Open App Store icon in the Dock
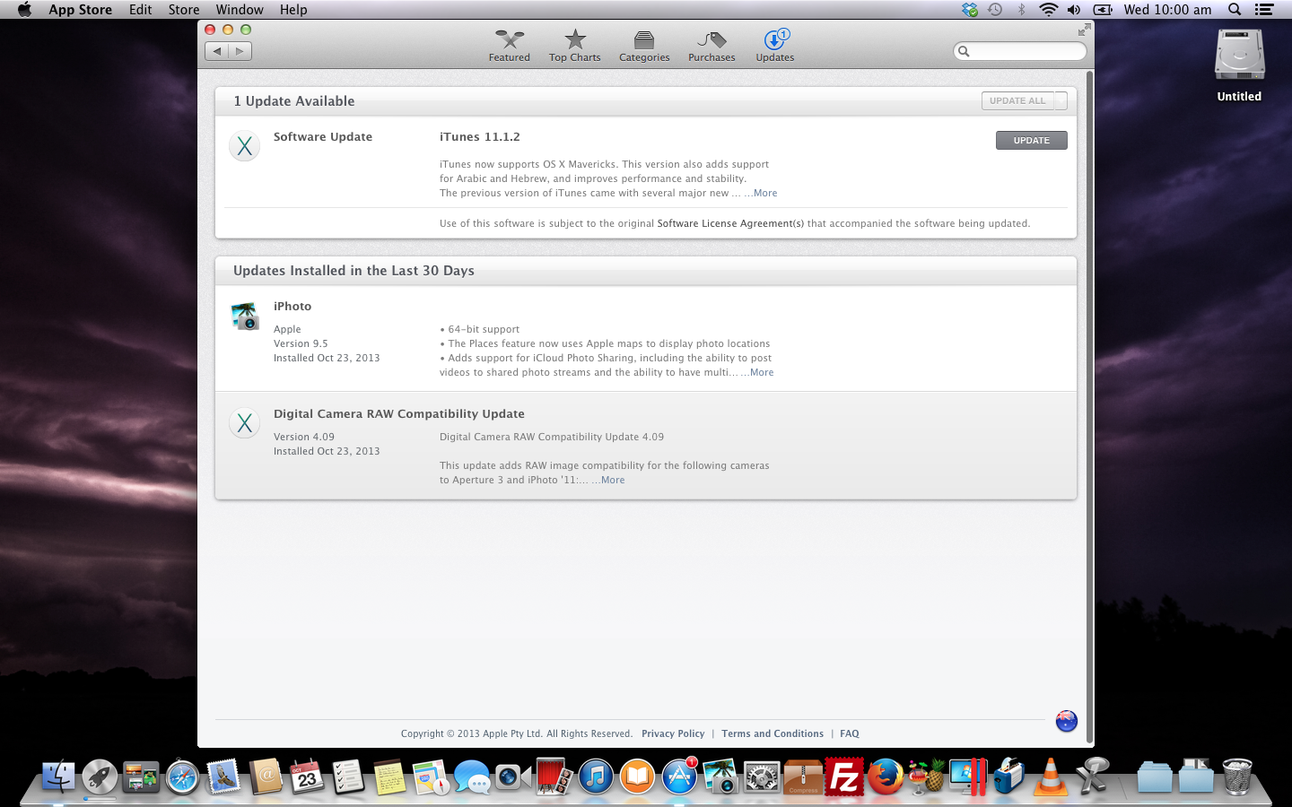 [x=679, y=777]
